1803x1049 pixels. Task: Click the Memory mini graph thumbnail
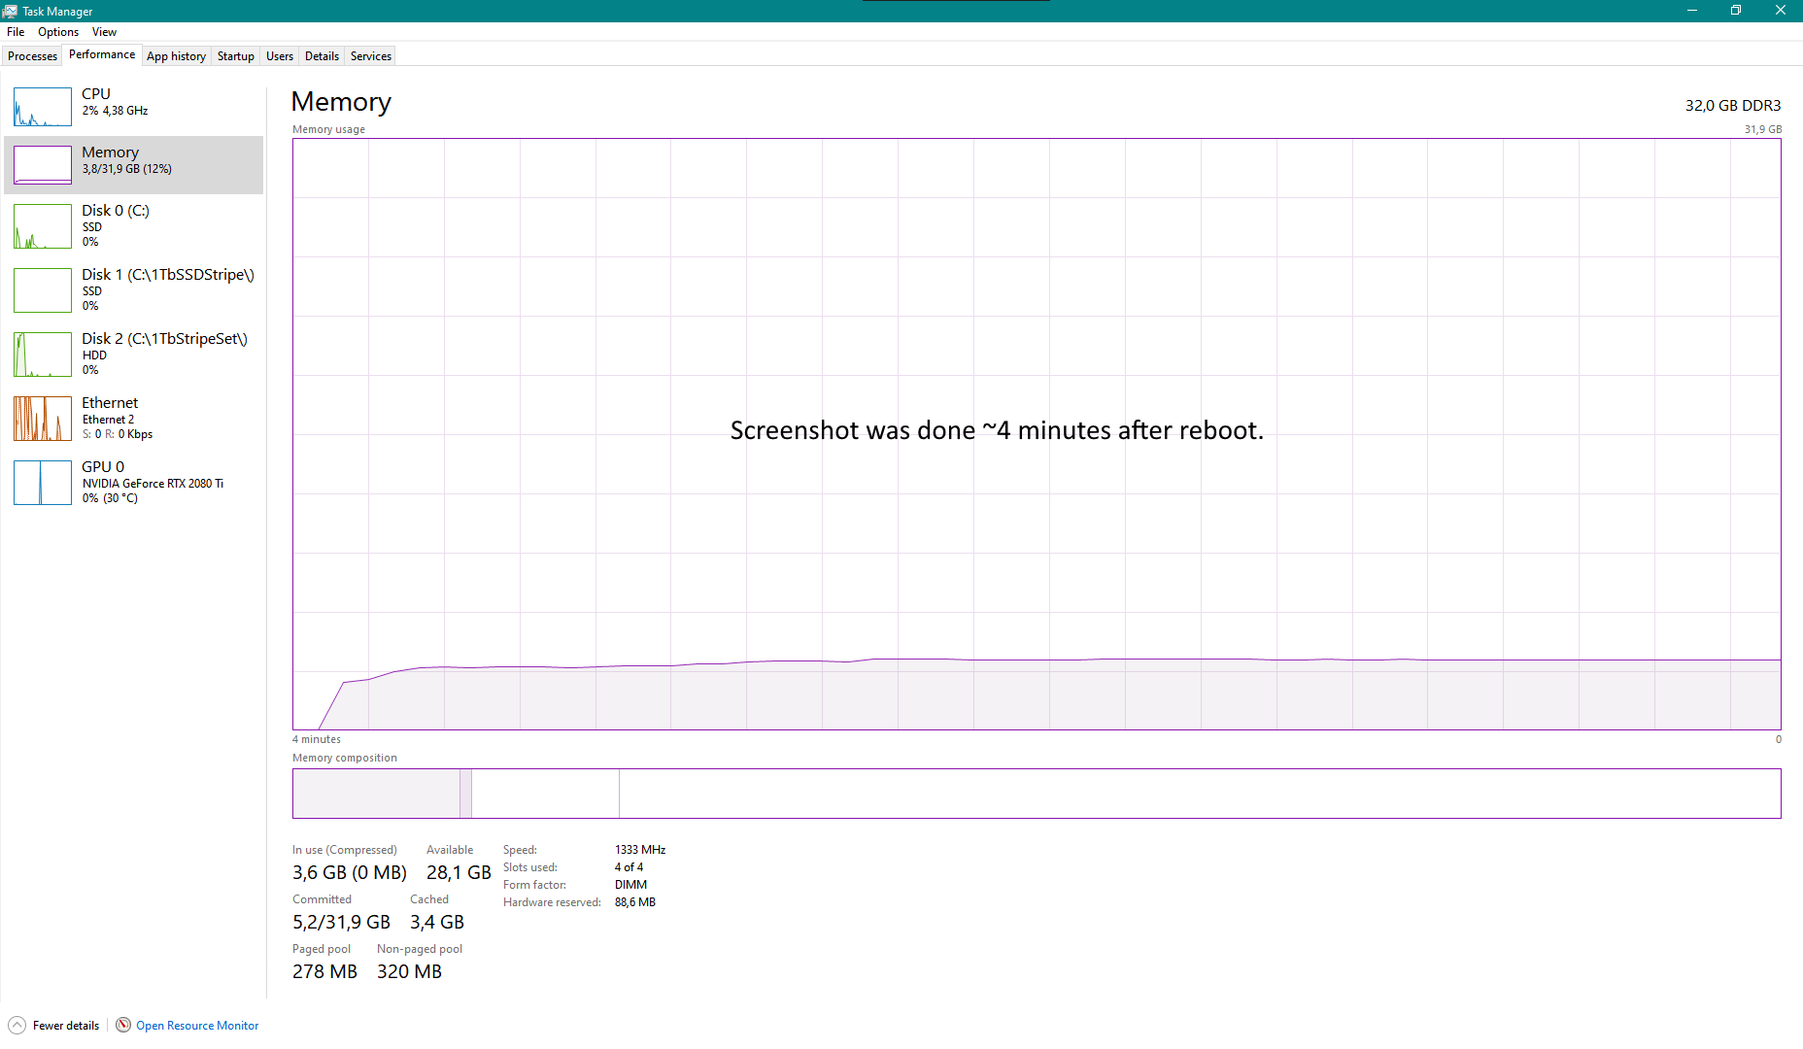tap(43, 165)
